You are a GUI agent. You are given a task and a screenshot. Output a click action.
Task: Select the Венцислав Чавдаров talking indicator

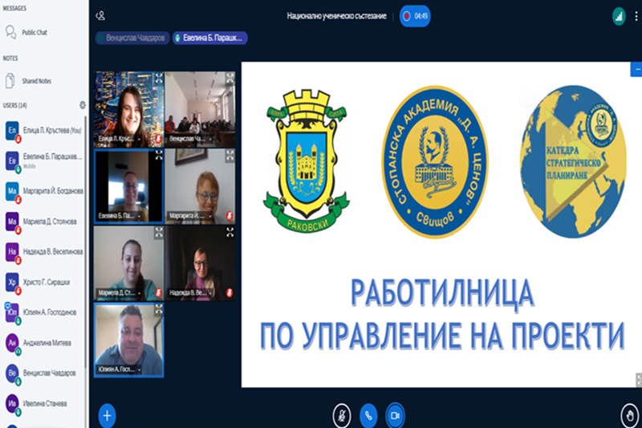pos(132,38)
